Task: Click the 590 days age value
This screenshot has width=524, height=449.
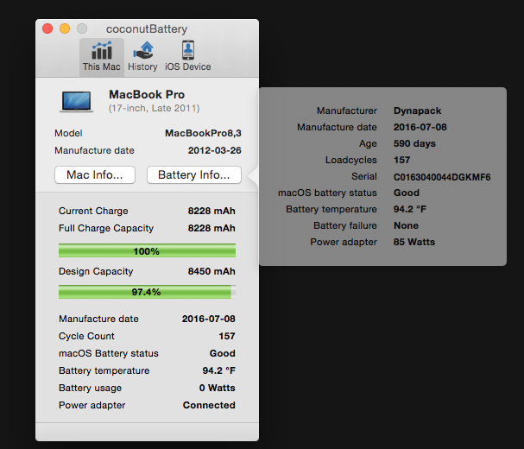Action: pos(414,143)
